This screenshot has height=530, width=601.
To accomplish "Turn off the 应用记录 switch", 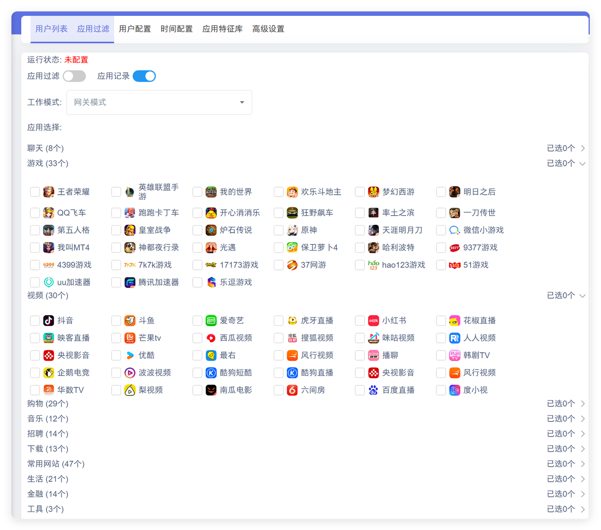I will click(144, 76).
